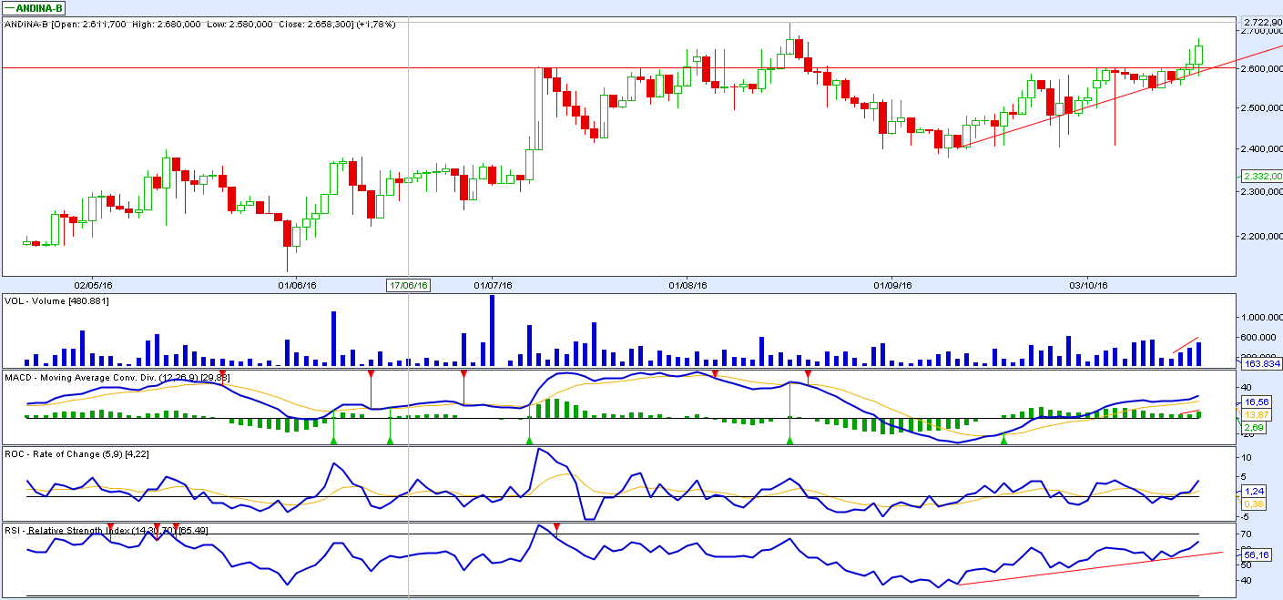Viewport: 1283px width, 600px height.
Task: Click the 2.722,90 top price label
Action: (x=1262, y=21)
